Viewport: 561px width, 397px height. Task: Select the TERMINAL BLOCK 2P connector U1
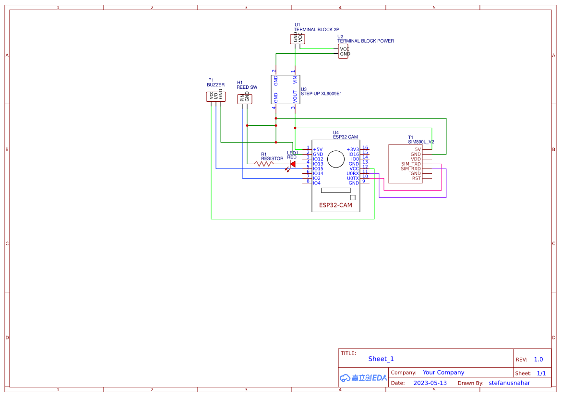pos(298,38)
